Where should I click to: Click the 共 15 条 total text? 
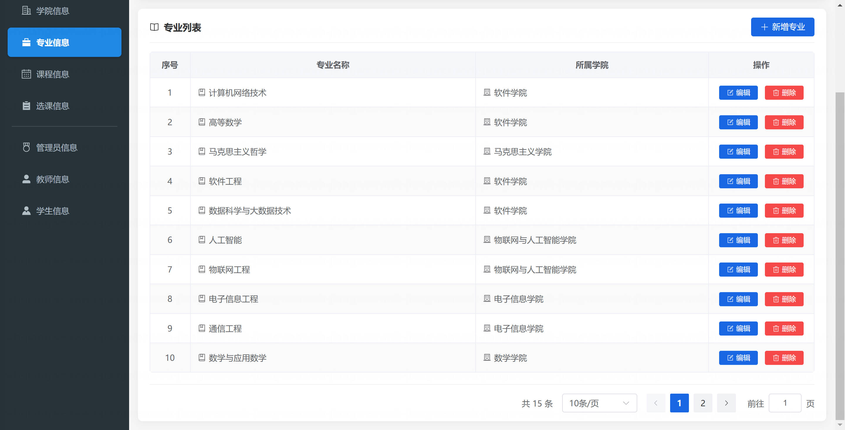coord(537,403)
